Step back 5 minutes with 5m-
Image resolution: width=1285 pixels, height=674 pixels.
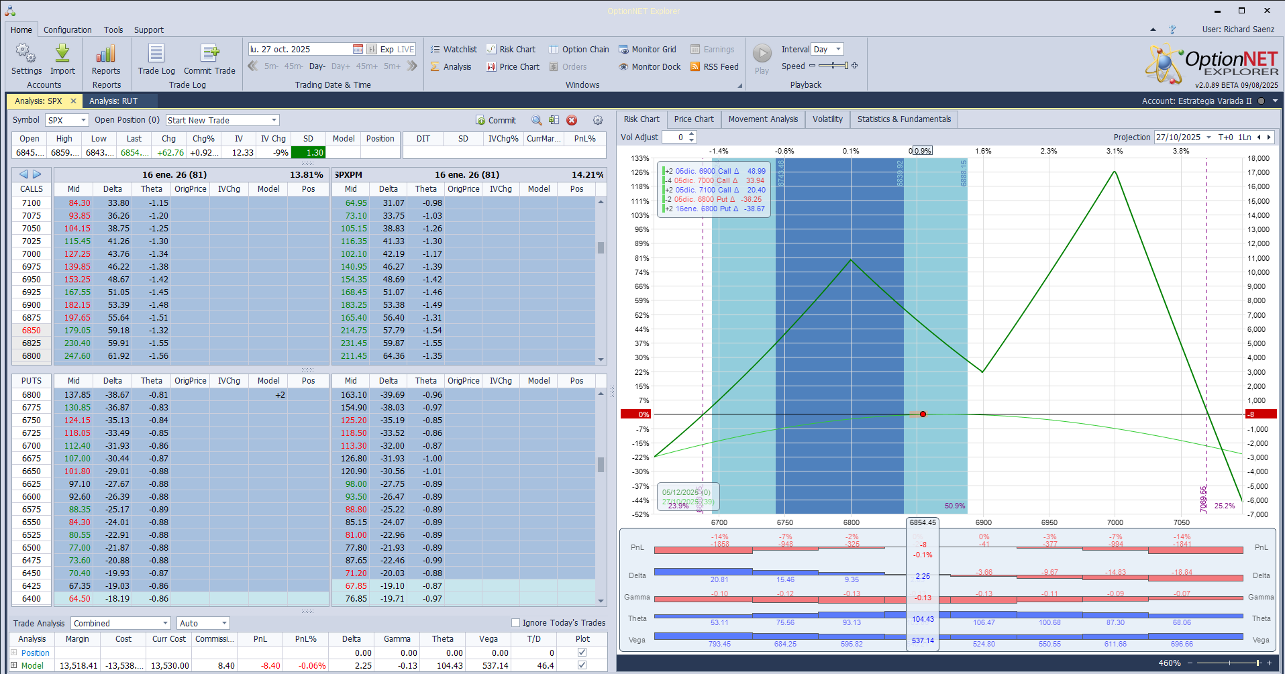(x=271, y=66)
